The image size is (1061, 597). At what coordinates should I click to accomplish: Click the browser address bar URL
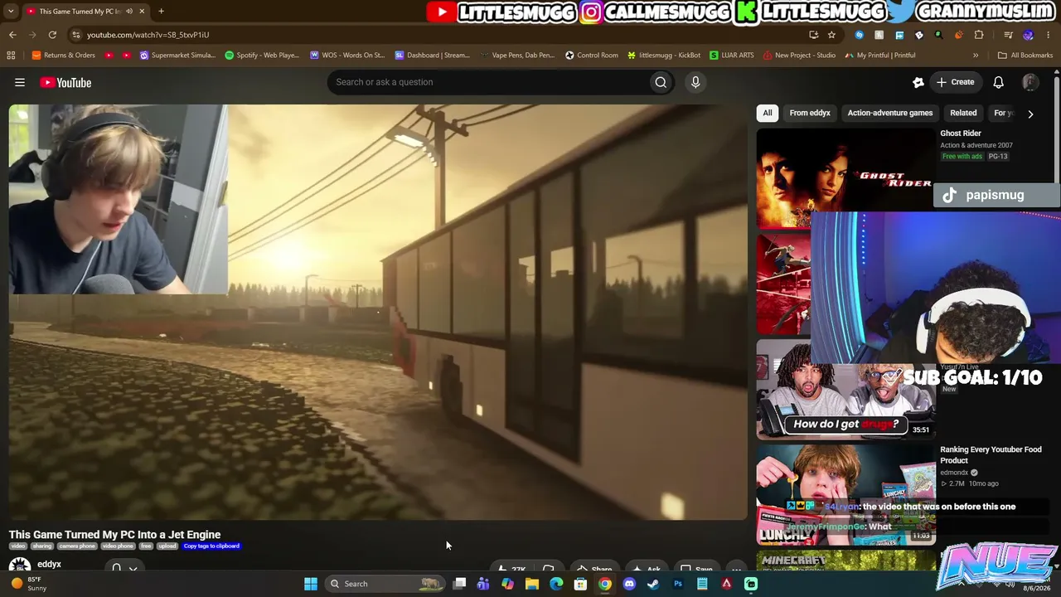pos(148,35)
